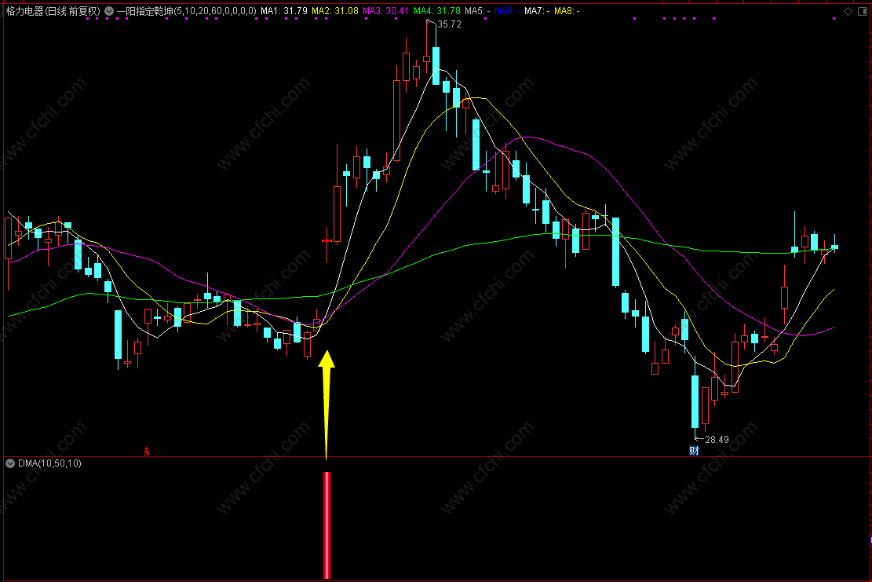Click the yellow MA8 label
872x582 pixels.
(x=567, y=11)
